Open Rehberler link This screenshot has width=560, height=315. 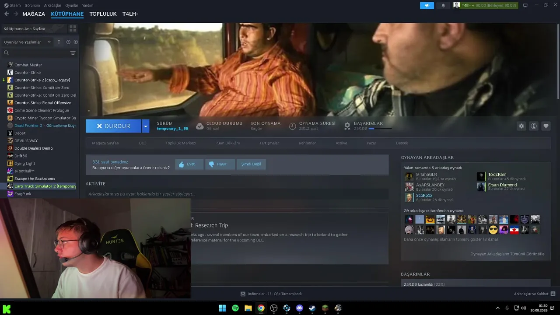coord(307,143)
